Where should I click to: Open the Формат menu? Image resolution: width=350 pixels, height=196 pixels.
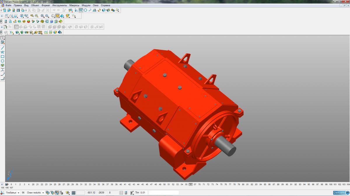[x=46, y=5]
